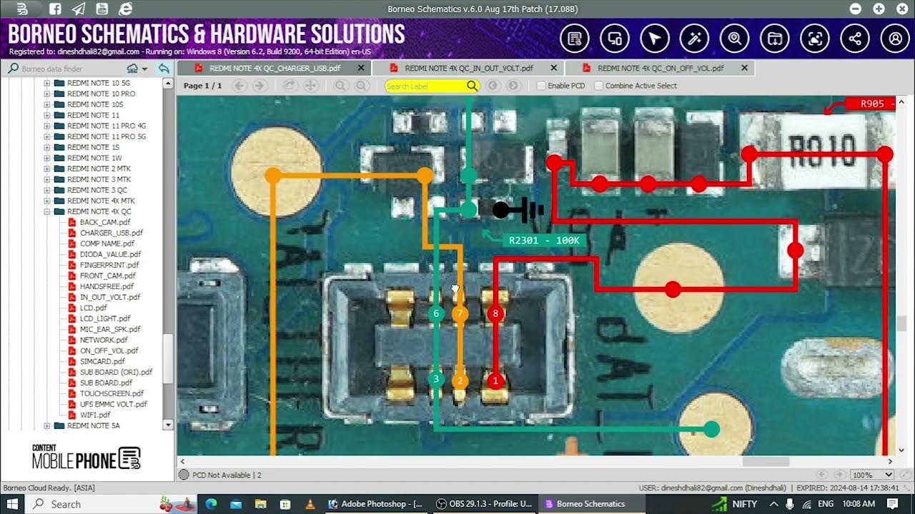Expand the REDMI NOTE 11 folder
The height and width of the screenshot is (514, 915).
tap(47, 115)
